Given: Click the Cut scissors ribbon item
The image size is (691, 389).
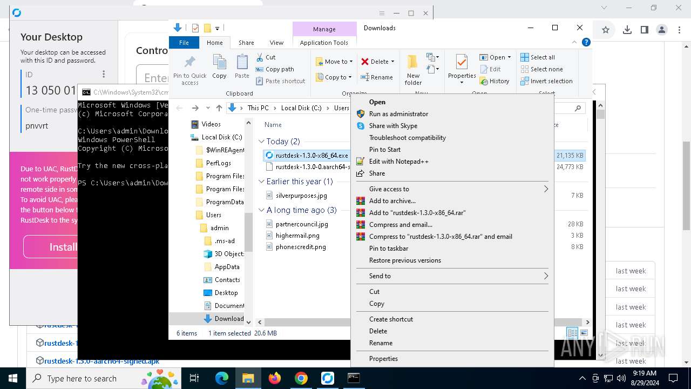Looking at the screenshot, I should pyautogui.click(x=266, y=57).
